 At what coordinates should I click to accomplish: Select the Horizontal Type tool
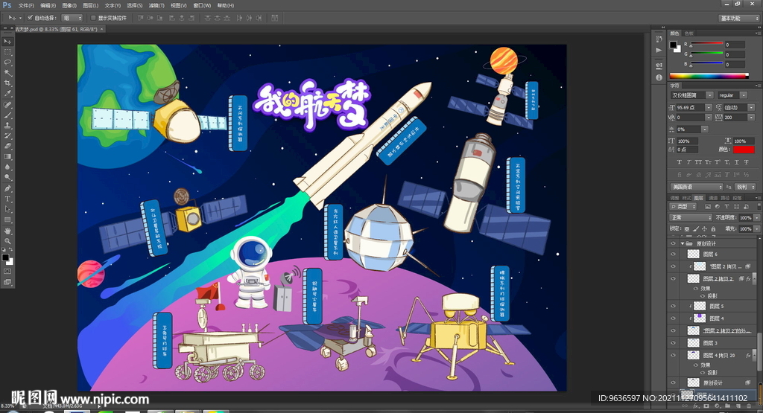(7, 199)
